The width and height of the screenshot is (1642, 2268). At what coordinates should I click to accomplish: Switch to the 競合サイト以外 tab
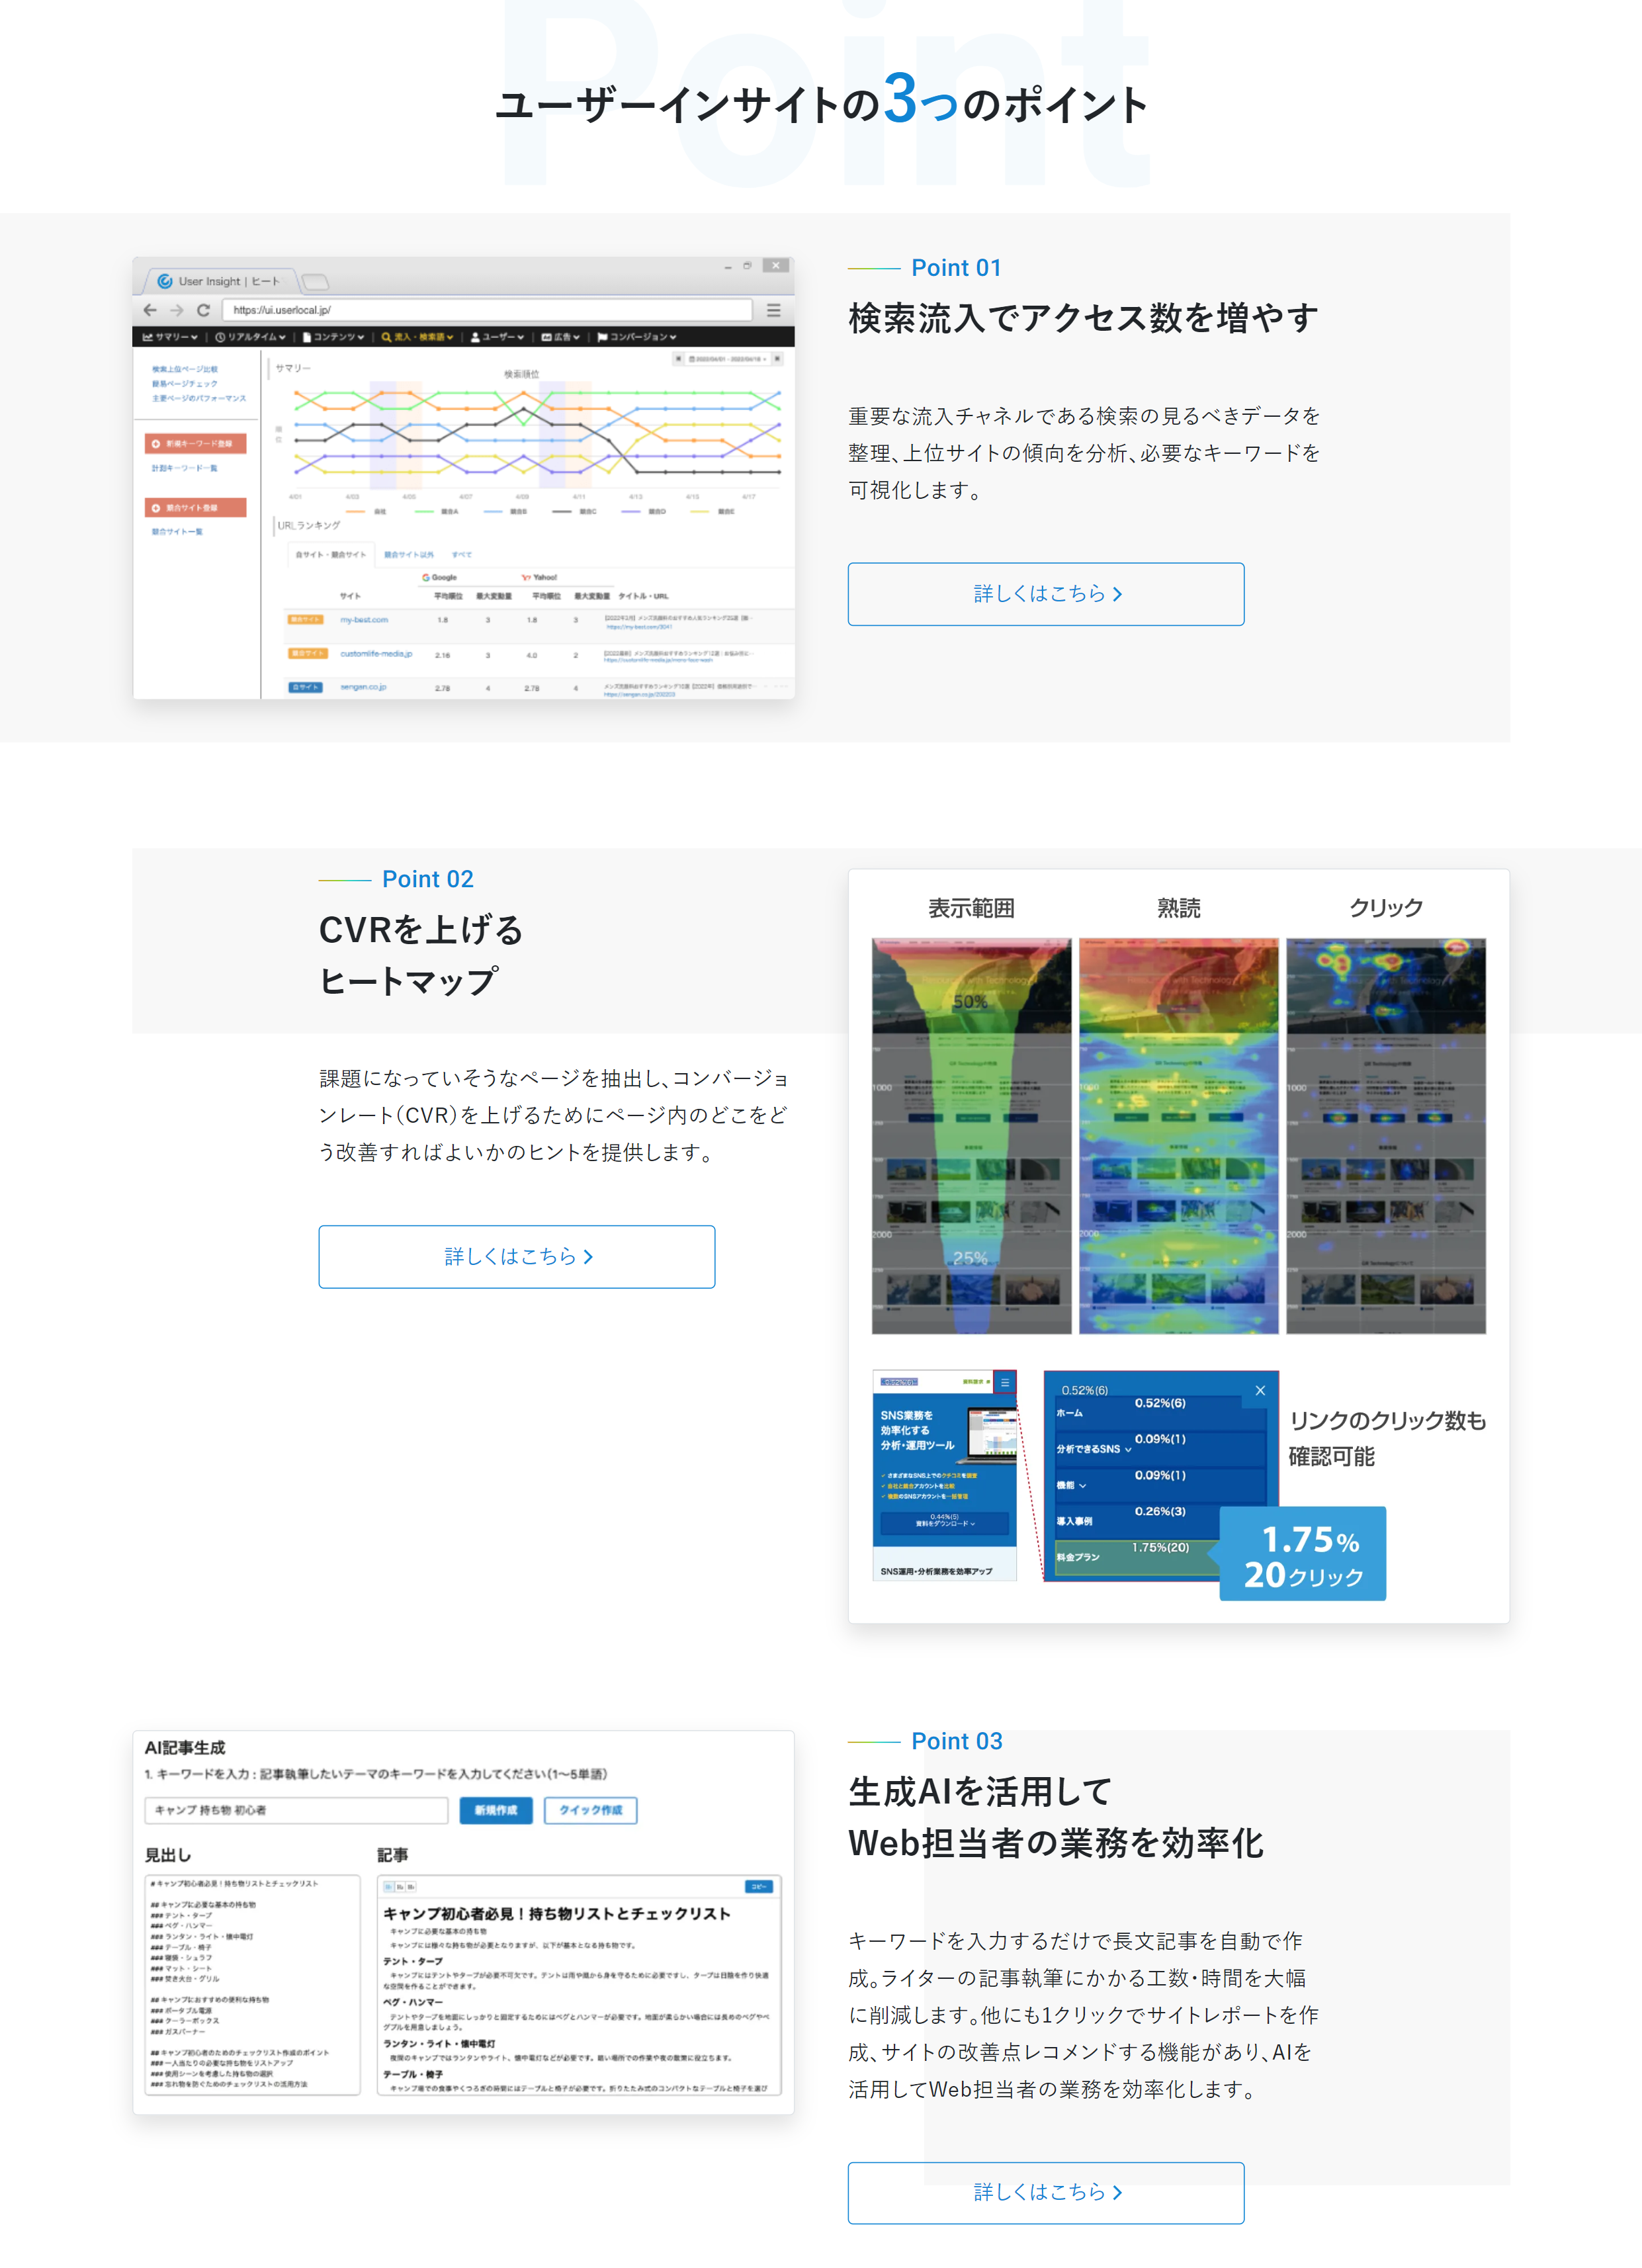(409, 553)
